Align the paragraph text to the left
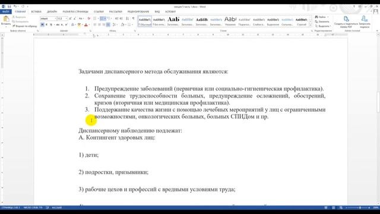Screen dimensions: 380x214 pyautogui.click(x=95, y=25)
